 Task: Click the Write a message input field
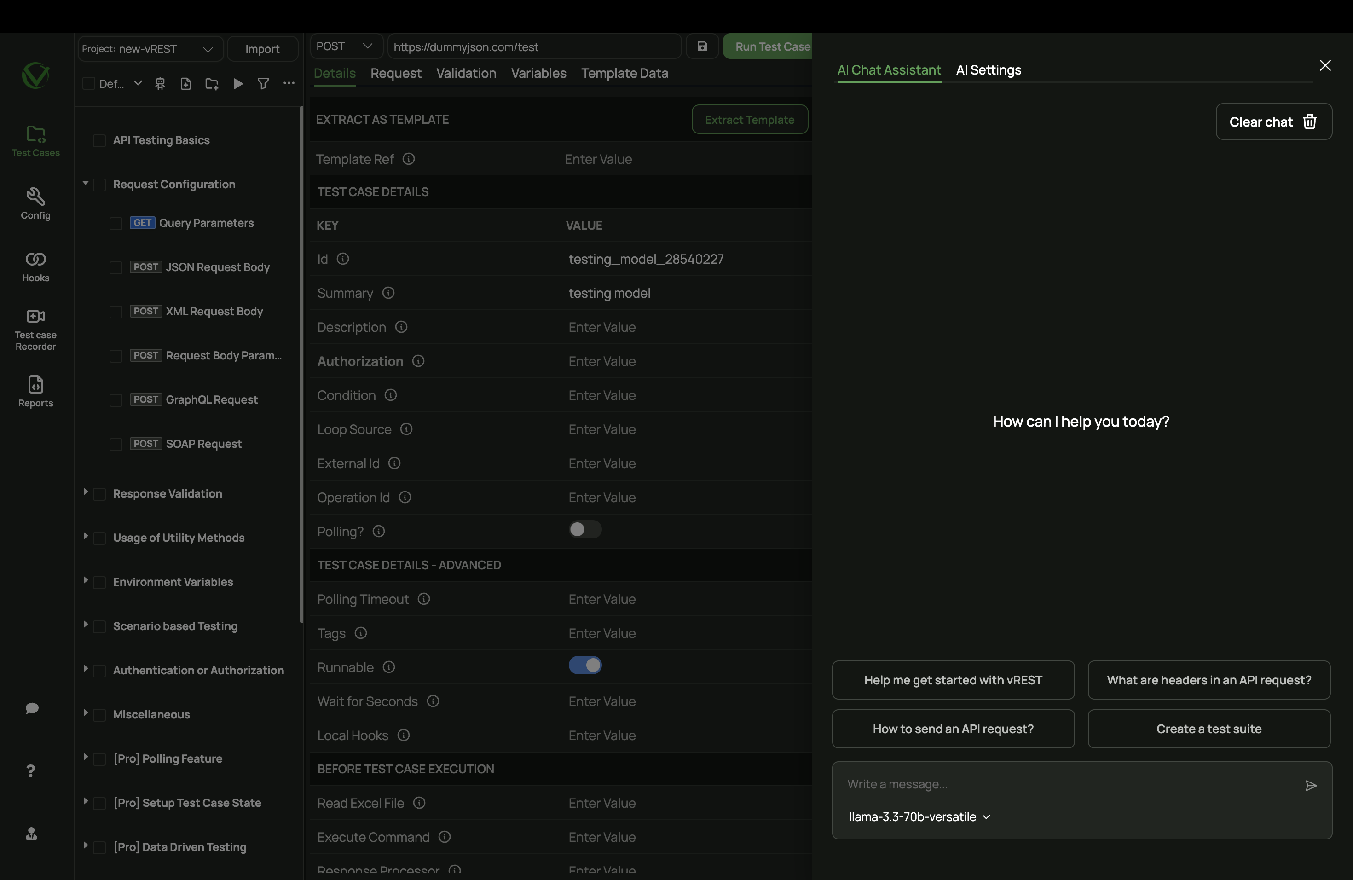pyautogui.click(x=1069, y=784)
